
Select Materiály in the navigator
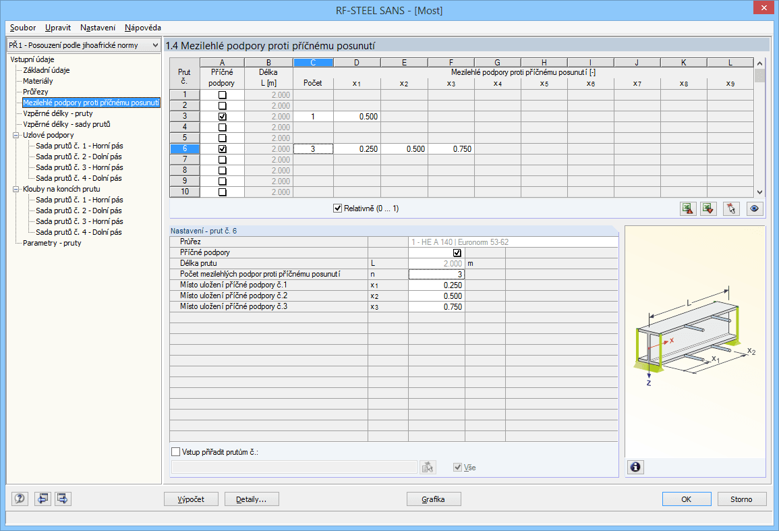(38, 81)
